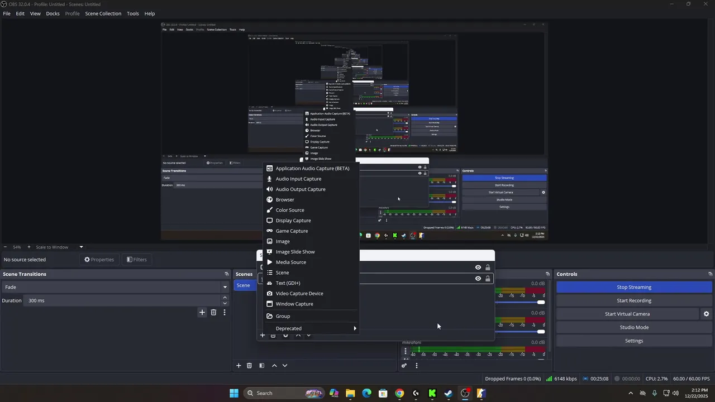The width and height of the screenshot is (715, 402).
Task: Decrease transition Duration with the down stepper
Action: click(x=225, y=304)
